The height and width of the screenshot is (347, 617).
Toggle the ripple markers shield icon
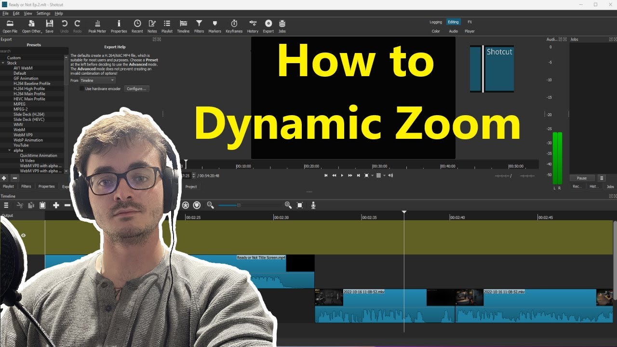tap(197, 205)
